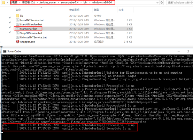Expand the chevron after jenkins_sonar breadcrumb

click(x=58, y=2)
